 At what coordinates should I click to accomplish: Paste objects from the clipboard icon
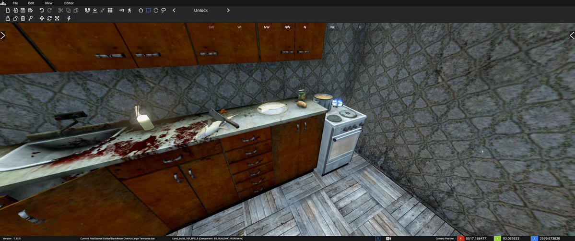pos(76,10)
